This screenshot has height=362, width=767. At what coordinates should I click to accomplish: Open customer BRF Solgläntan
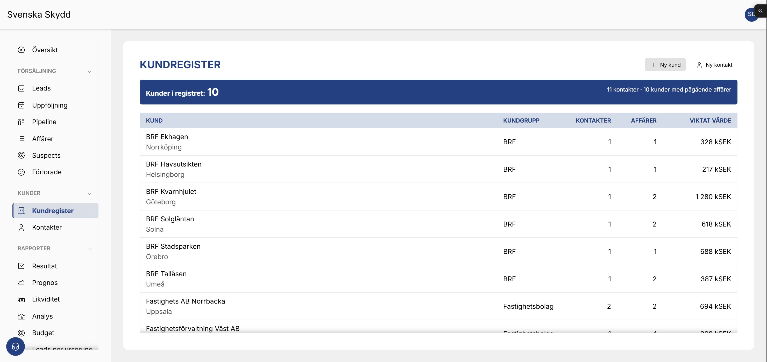(439, 224)
